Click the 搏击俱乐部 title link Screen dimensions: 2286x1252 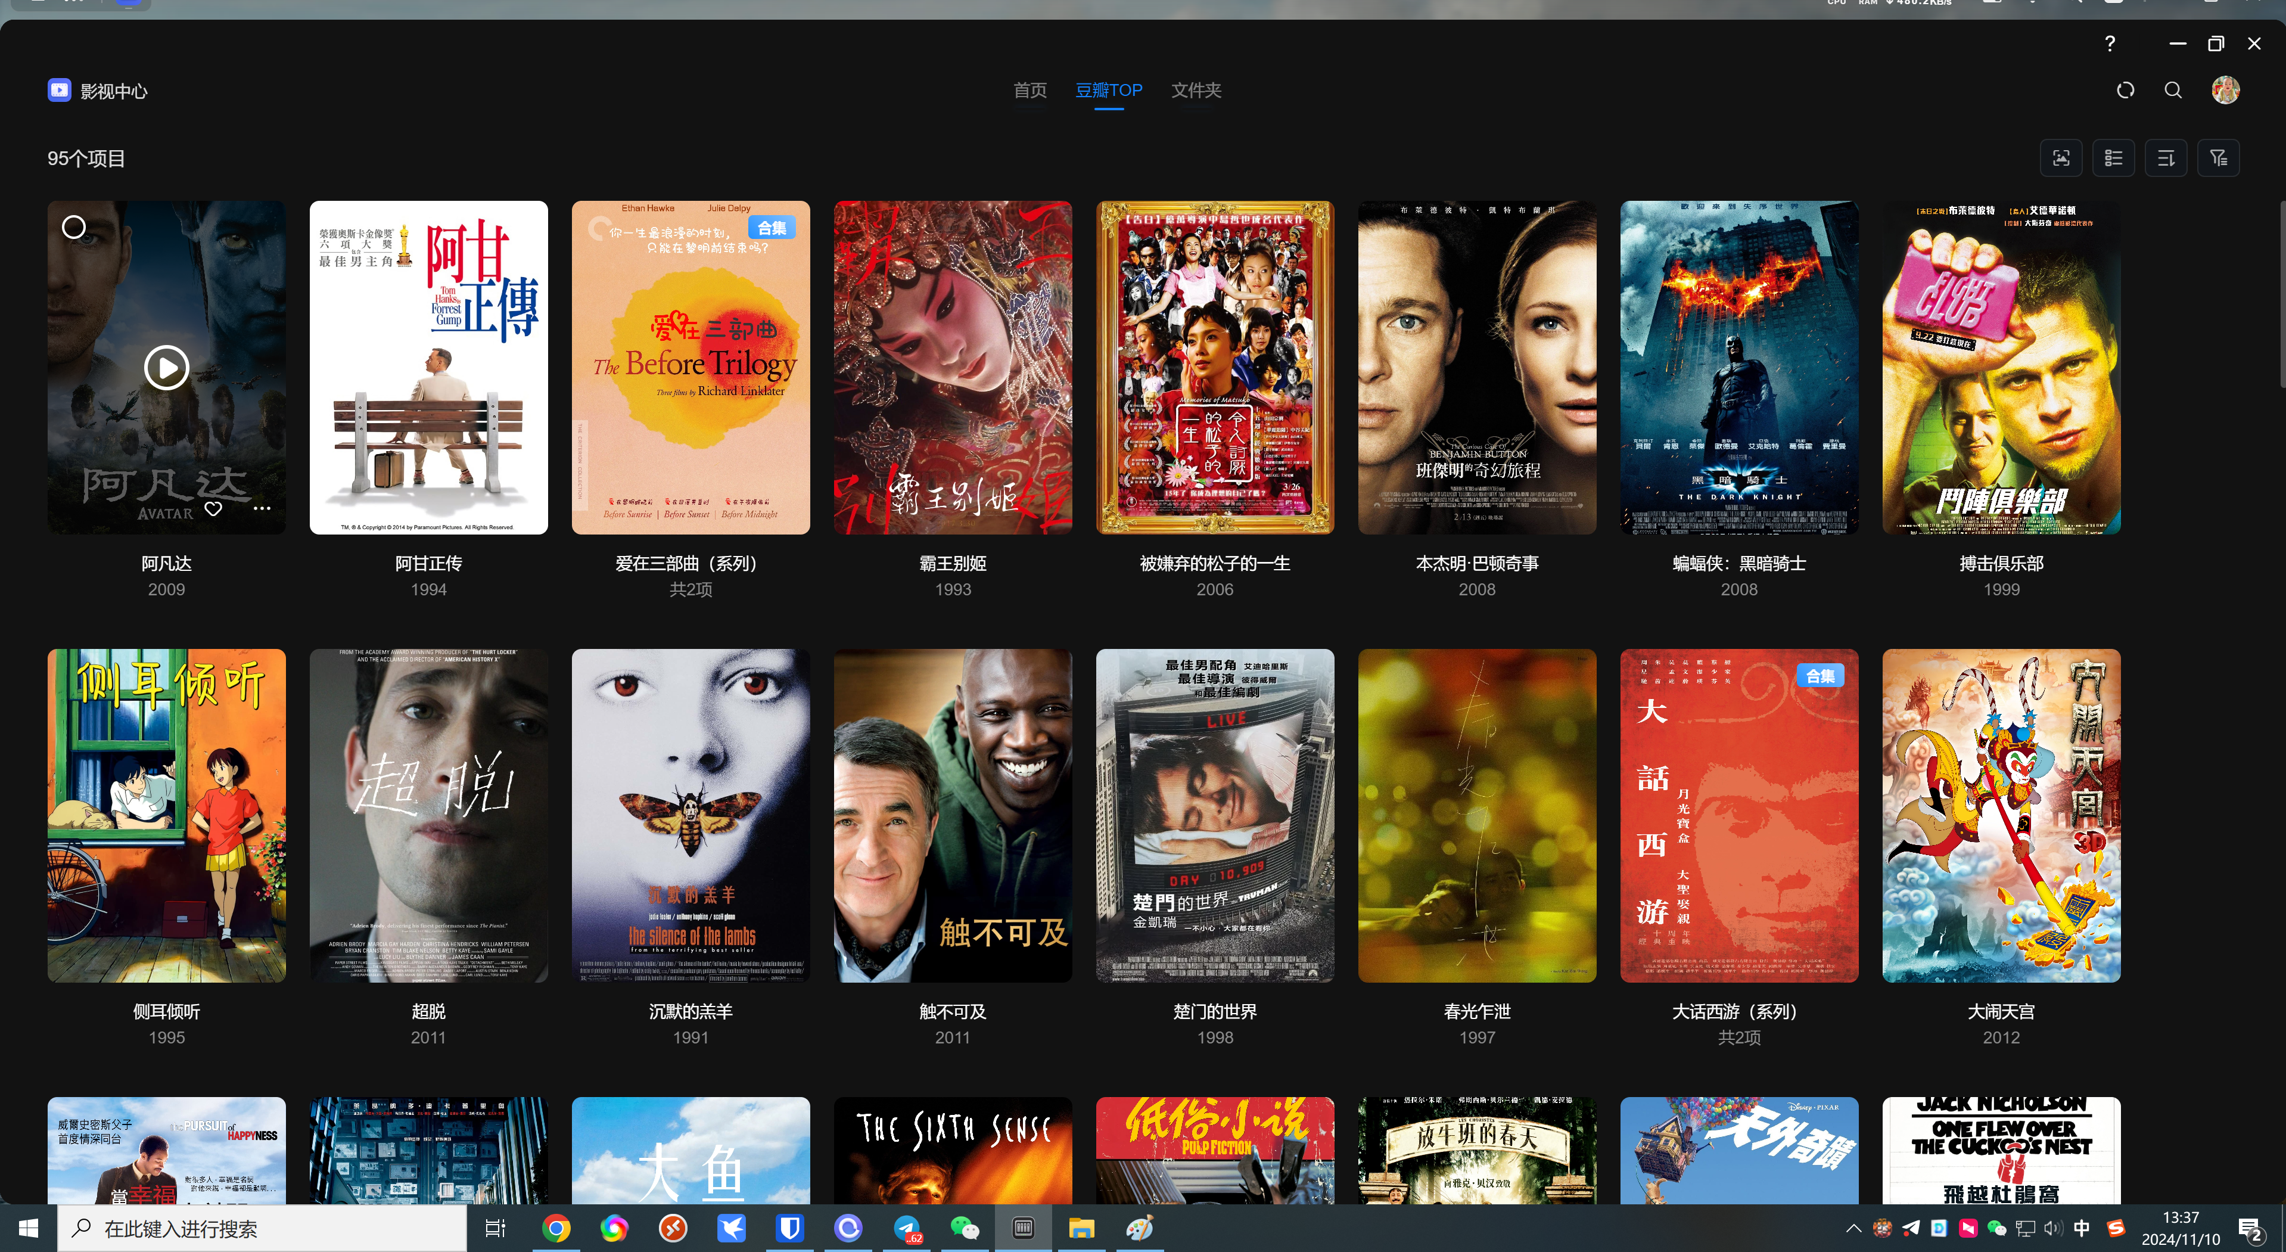pyautogui.click(x=2001, y=564)
